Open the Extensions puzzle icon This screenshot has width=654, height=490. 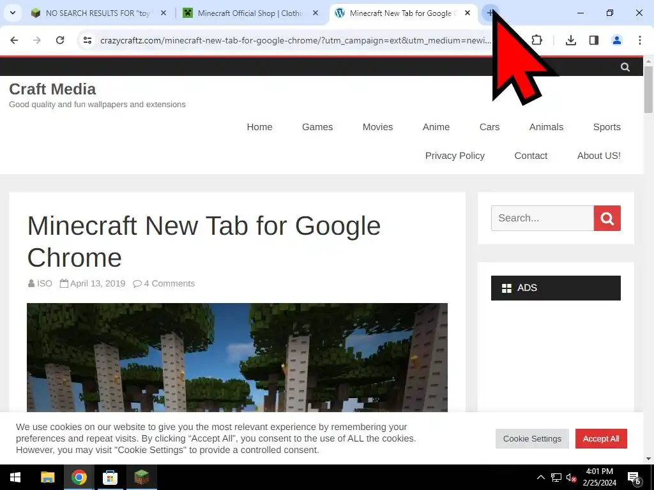(x=536, y=40)
